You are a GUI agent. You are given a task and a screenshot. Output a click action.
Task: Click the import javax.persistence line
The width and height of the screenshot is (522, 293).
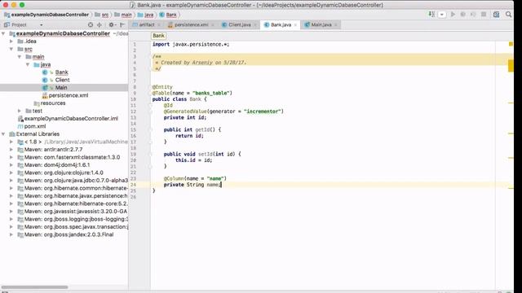click(x=191, y=44)
